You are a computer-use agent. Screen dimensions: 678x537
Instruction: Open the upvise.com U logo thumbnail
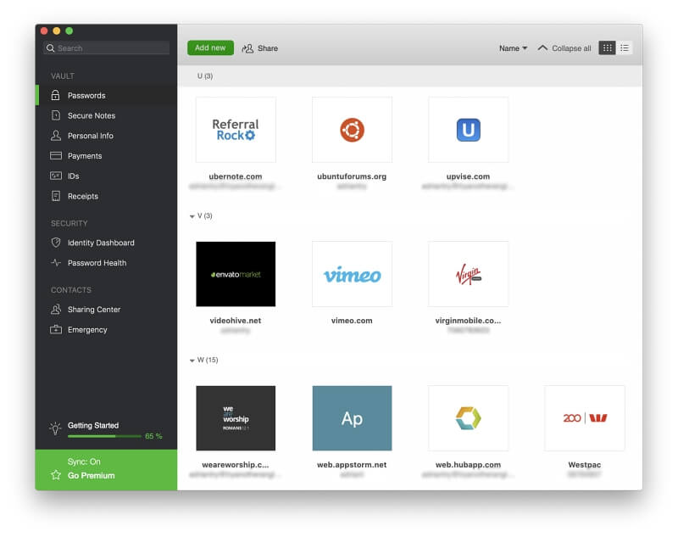(469, 130)
